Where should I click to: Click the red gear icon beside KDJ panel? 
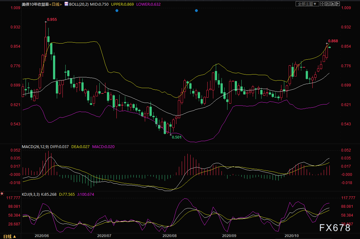pyautogui.click(x=2, y=194)
